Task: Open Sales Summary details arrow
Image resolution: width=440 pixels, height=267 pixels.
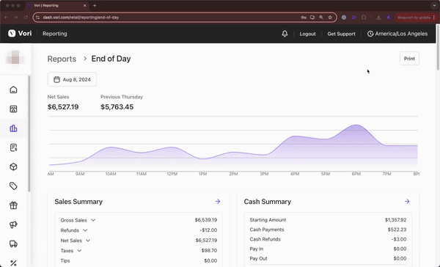Action: pos(218,201)
